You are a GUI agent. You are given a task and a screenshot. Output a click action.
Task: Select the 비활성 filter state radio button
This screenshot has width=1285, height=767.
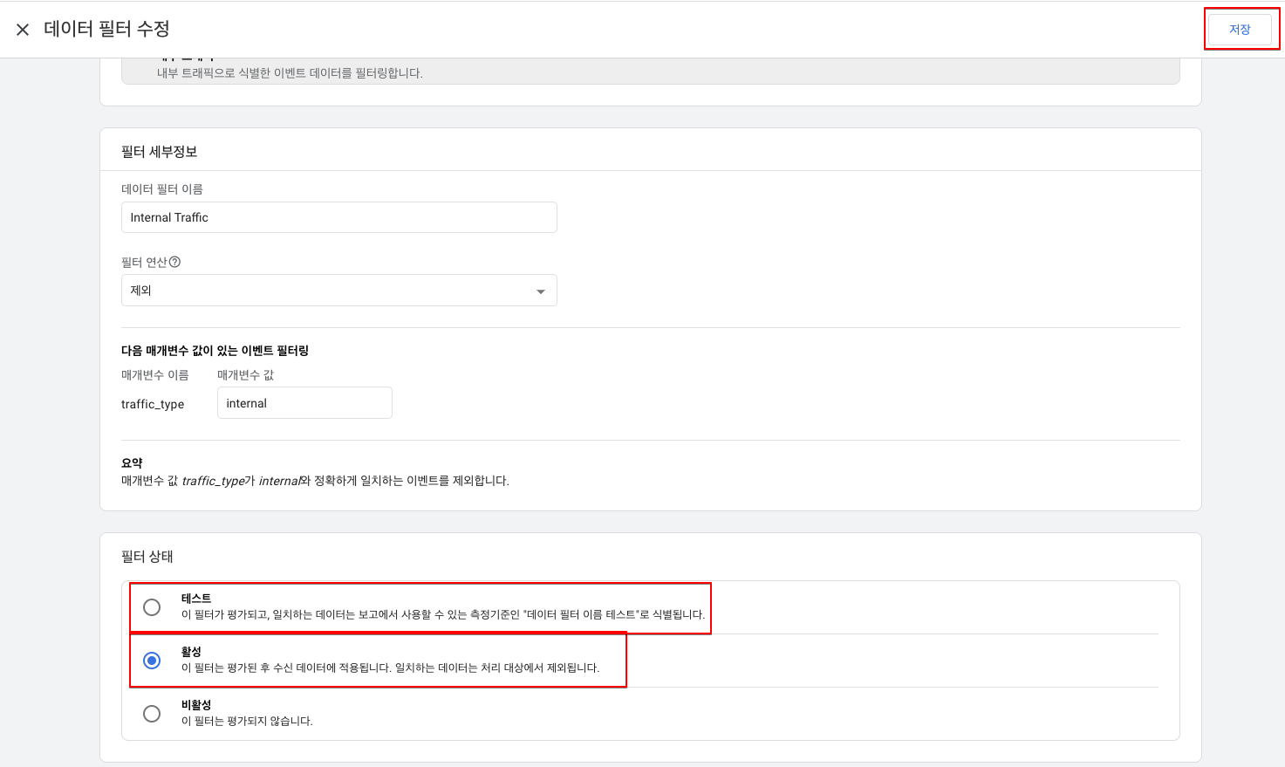(152, 714)
